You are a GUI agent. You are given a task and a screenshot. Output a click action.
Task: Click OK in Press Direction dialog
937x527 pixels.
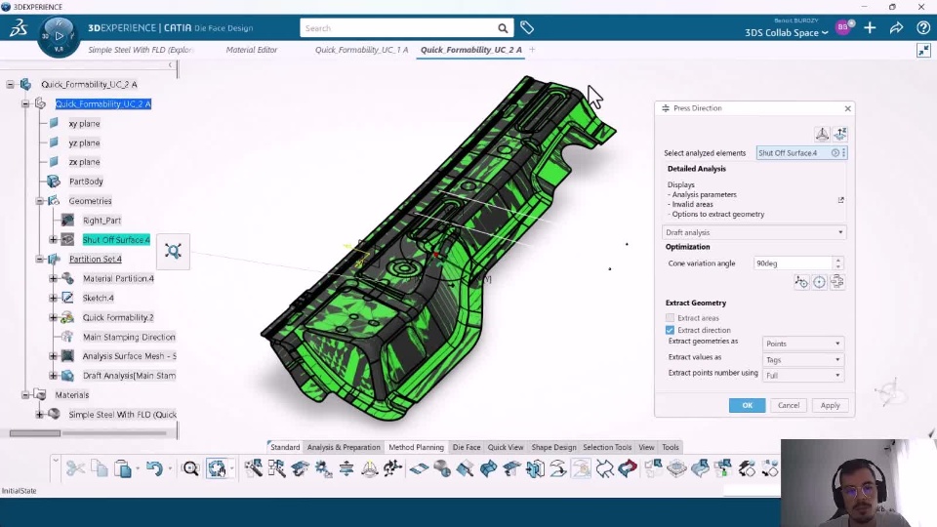[747, 405]
